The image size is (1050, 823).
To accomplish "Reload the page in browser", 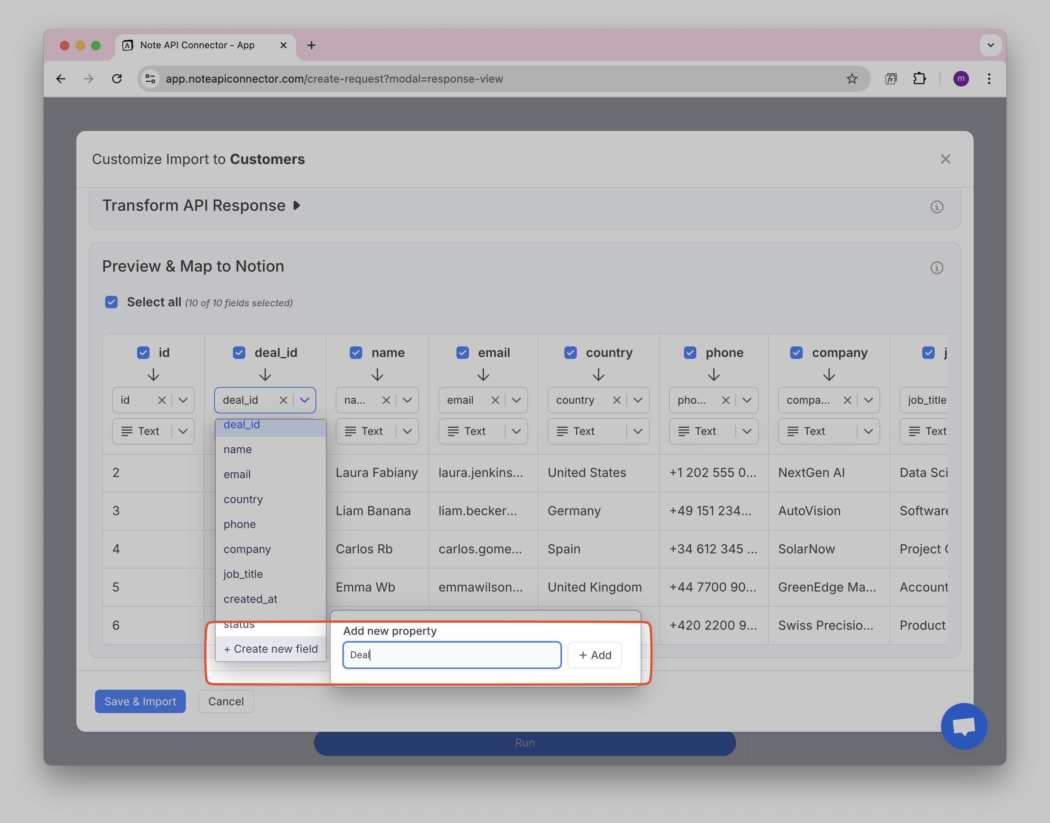I will pyautogui.click(x=116, y=79).
